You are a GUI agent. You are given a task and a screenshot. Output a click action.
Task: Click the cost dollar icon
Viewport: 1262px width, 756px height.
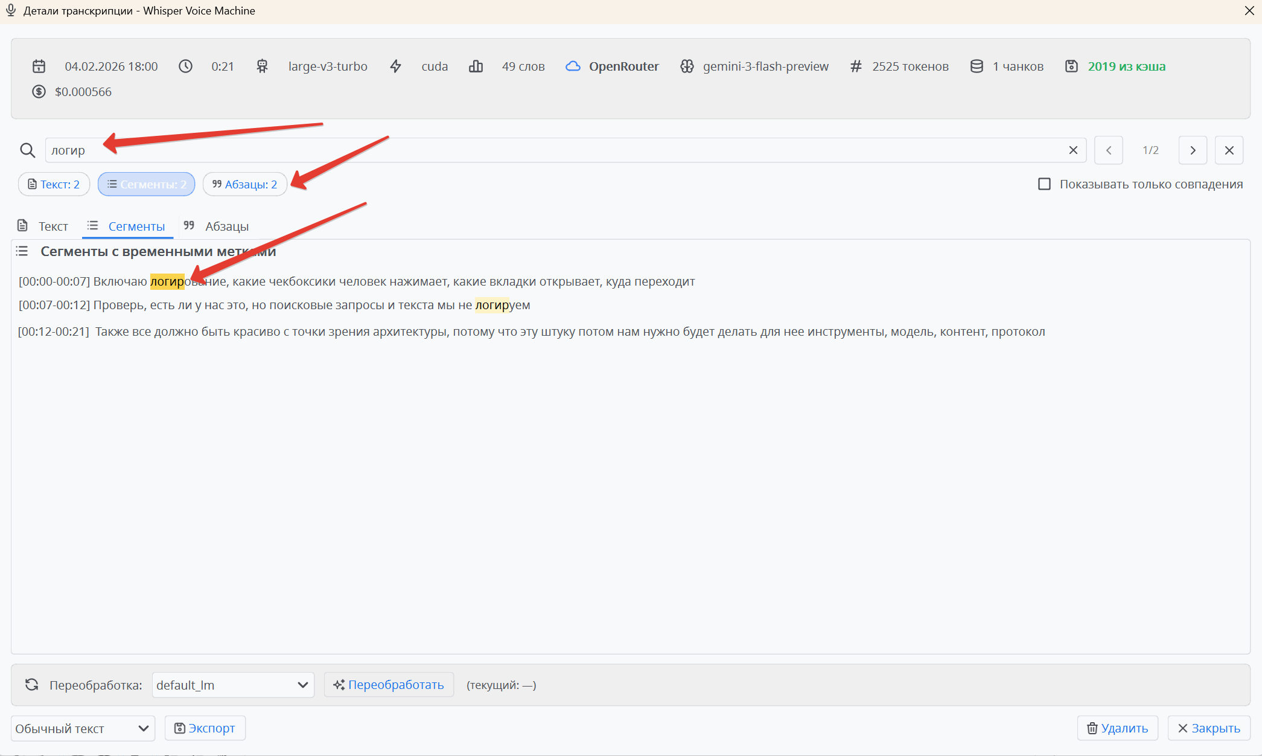(x=39, y=92)
